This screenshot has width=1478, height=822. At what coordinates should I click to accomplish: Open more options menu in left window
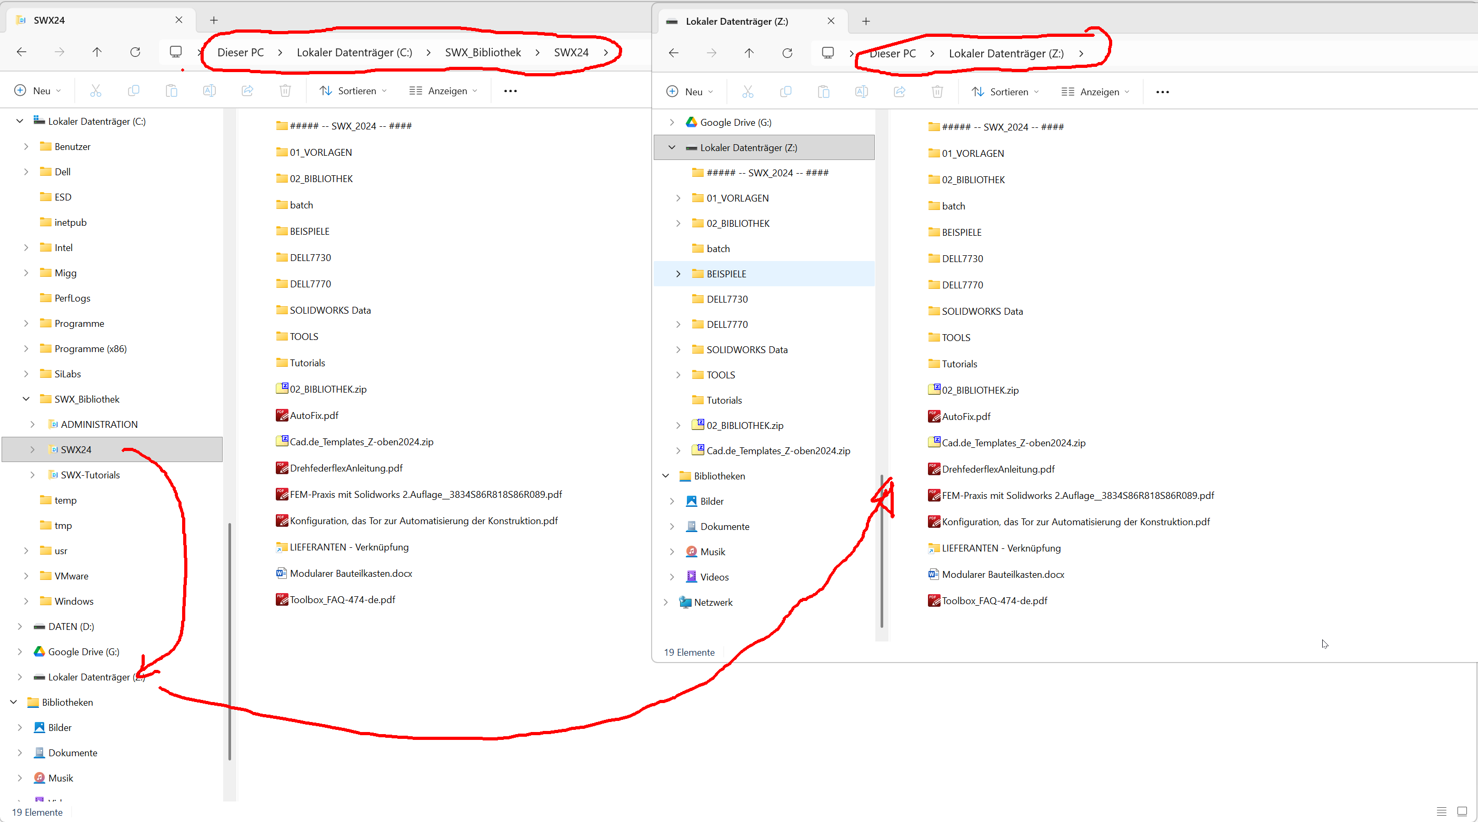510,91
